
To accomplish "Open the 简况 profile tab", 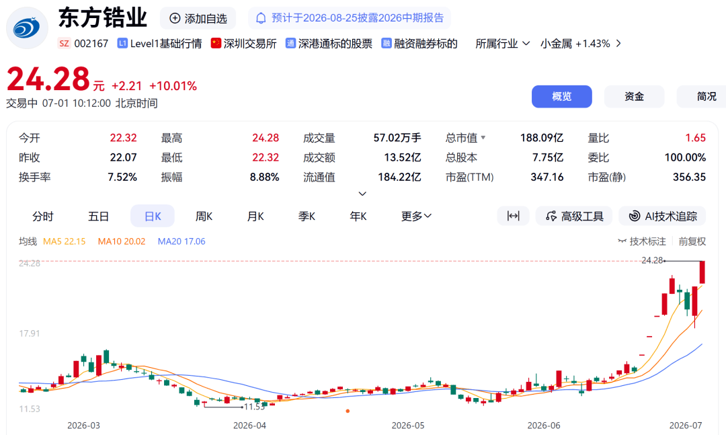I will click(701, 96).
